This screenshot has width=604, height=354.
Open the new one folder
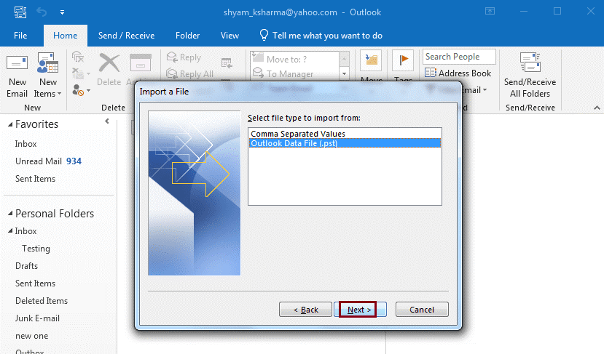[31, 336]
